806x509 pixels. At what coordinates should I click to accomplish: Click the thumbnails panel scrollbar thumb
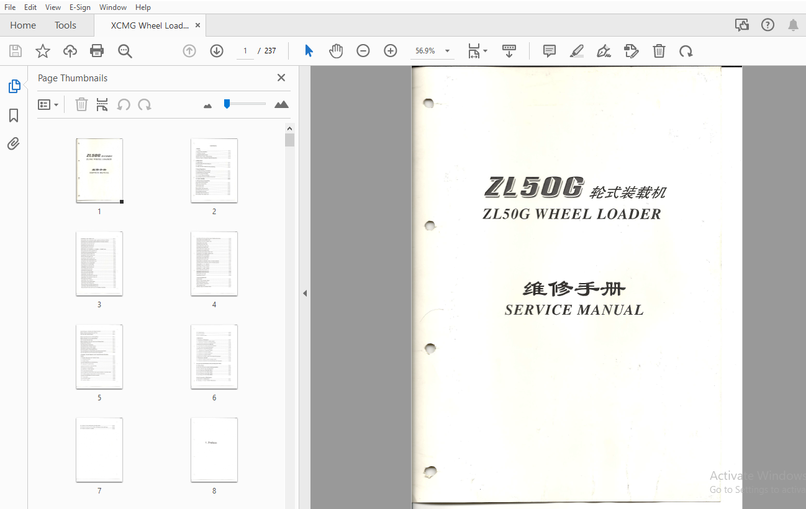(x=290, y=140)
